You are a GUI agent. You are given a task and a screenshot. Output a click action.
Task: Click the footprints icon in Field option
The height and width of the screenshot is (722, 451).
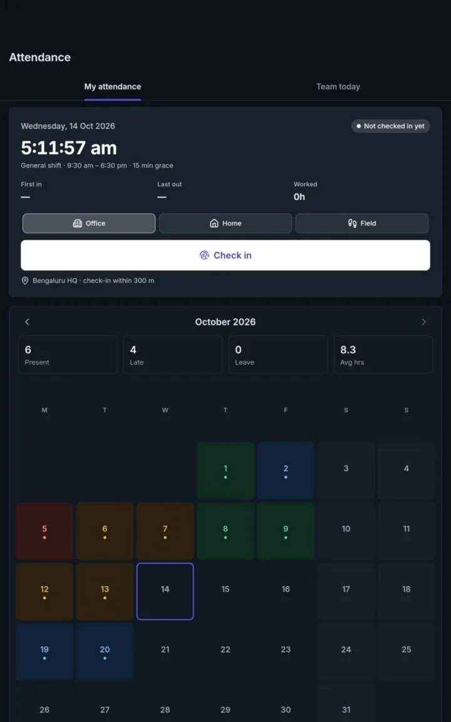point(353,223)
